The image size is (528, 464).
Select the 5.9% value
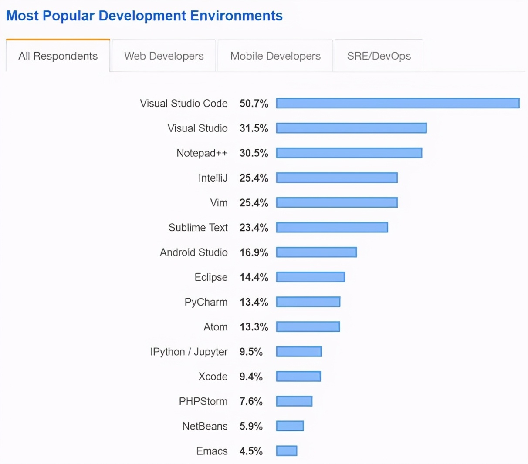(x=251, y=426)
